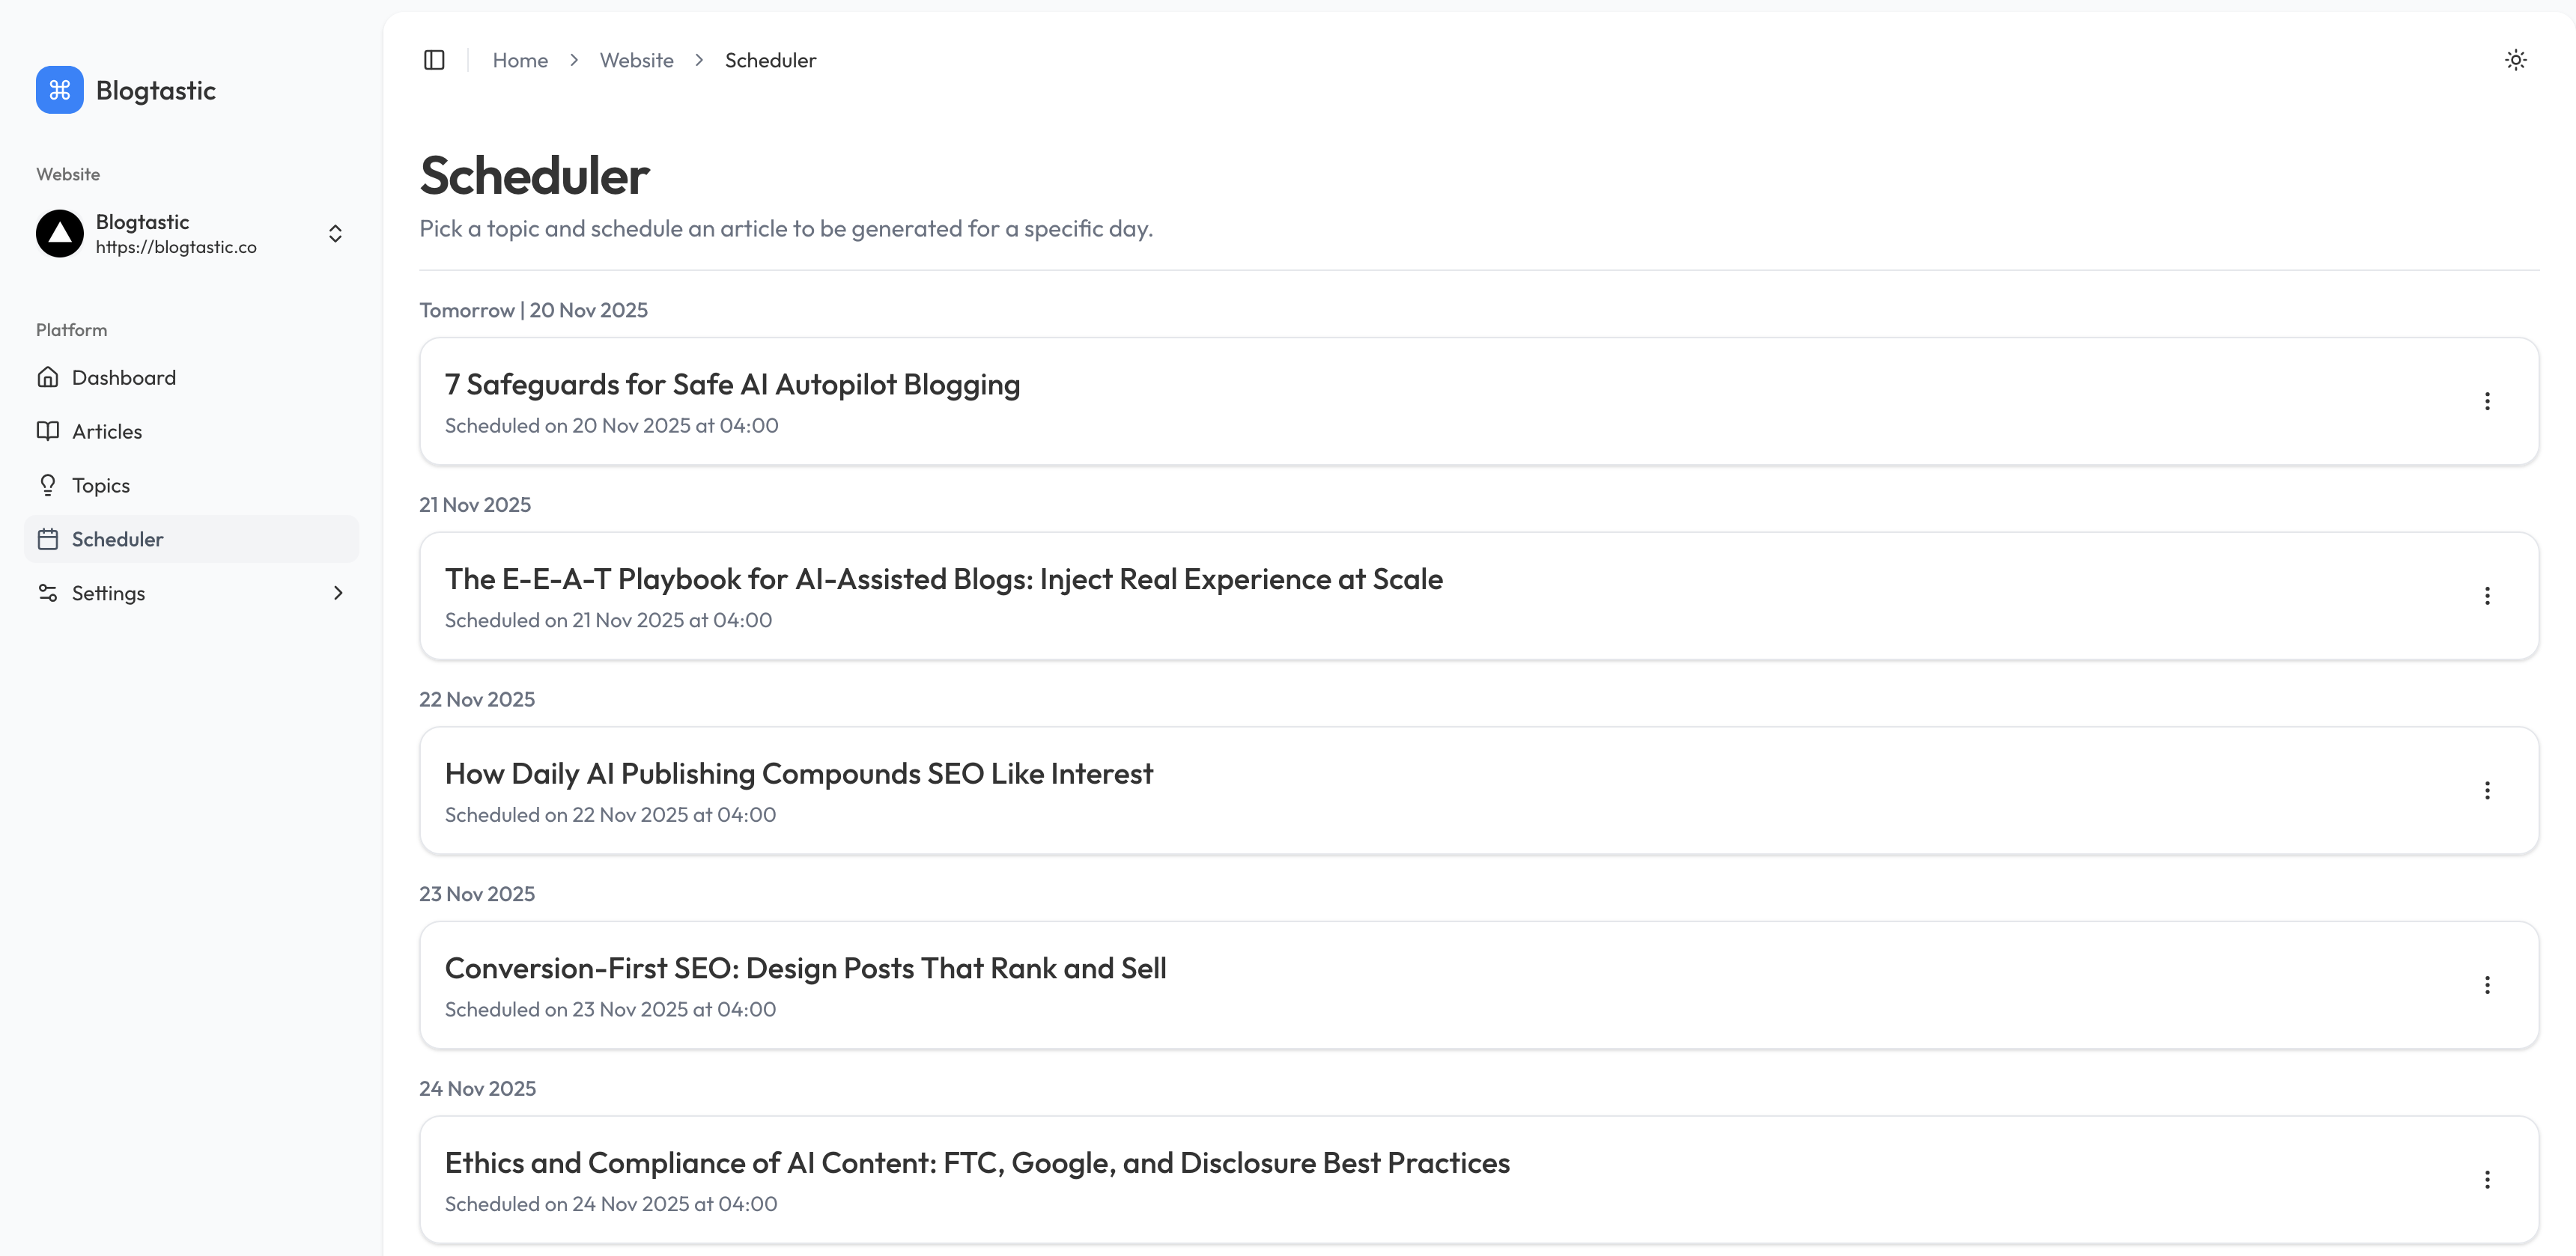Click the Scheduler calendar icon
This screenshot has width=2576, height=1256.
(x=48, y=540)
